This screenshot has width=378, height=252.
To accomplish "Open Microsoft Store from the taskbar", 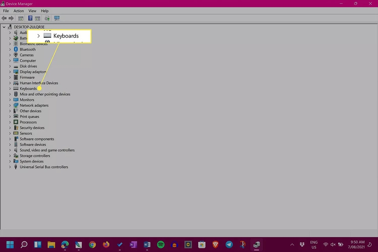I will pyautogui.click(x=202, y=245).
